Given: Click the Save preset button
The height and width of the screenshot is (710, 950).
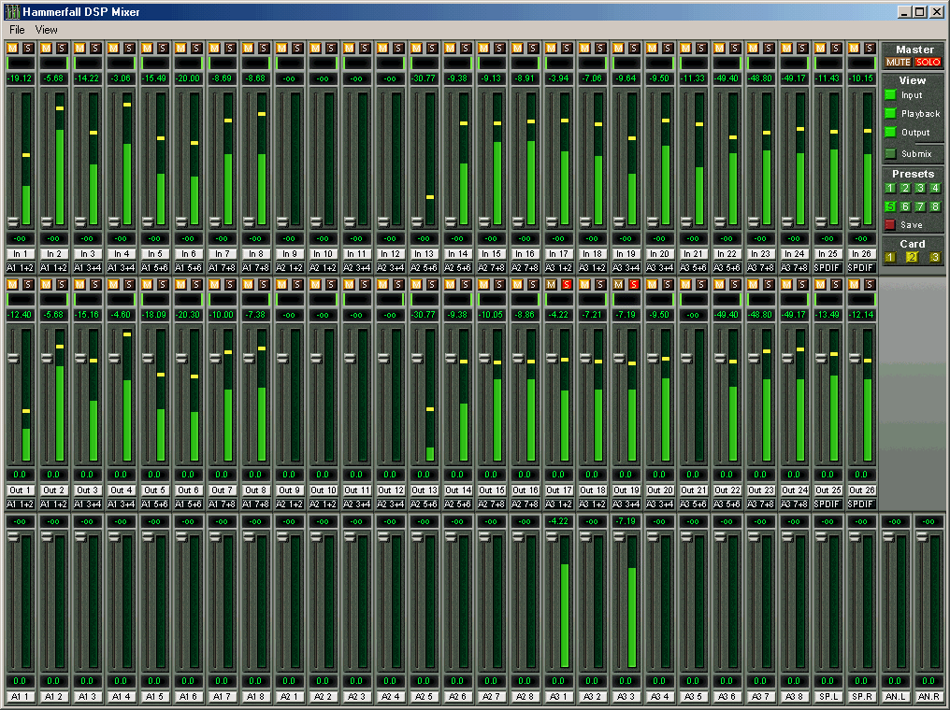Looking at the screenshot, I should pyautogui.click(x=890, y=224).
